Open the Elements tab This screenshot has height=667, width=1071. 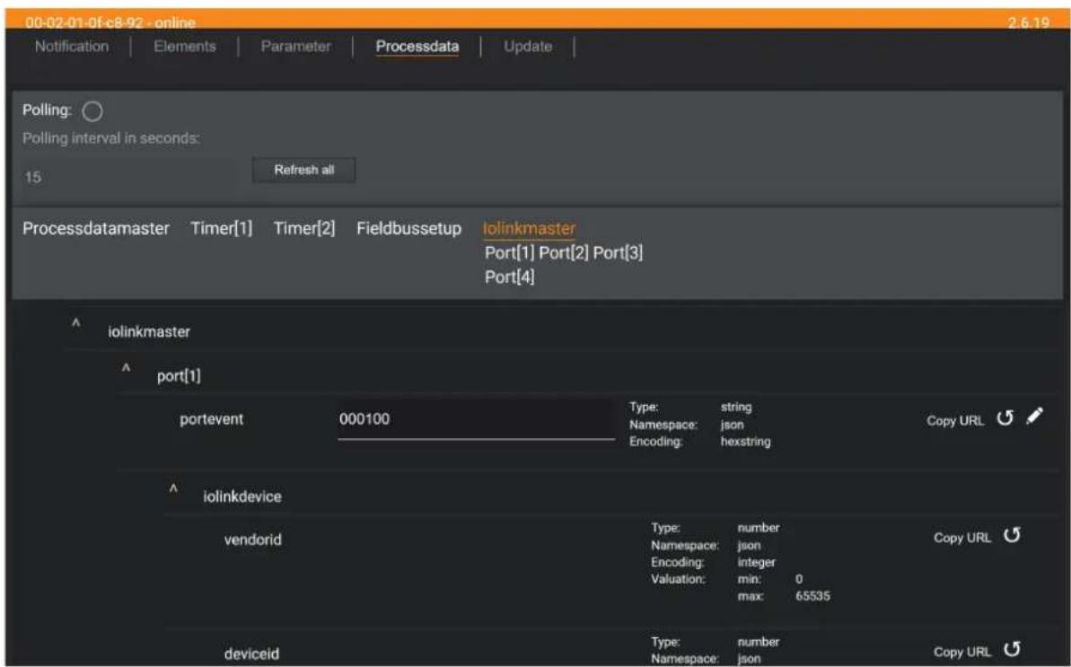(184, 47)
